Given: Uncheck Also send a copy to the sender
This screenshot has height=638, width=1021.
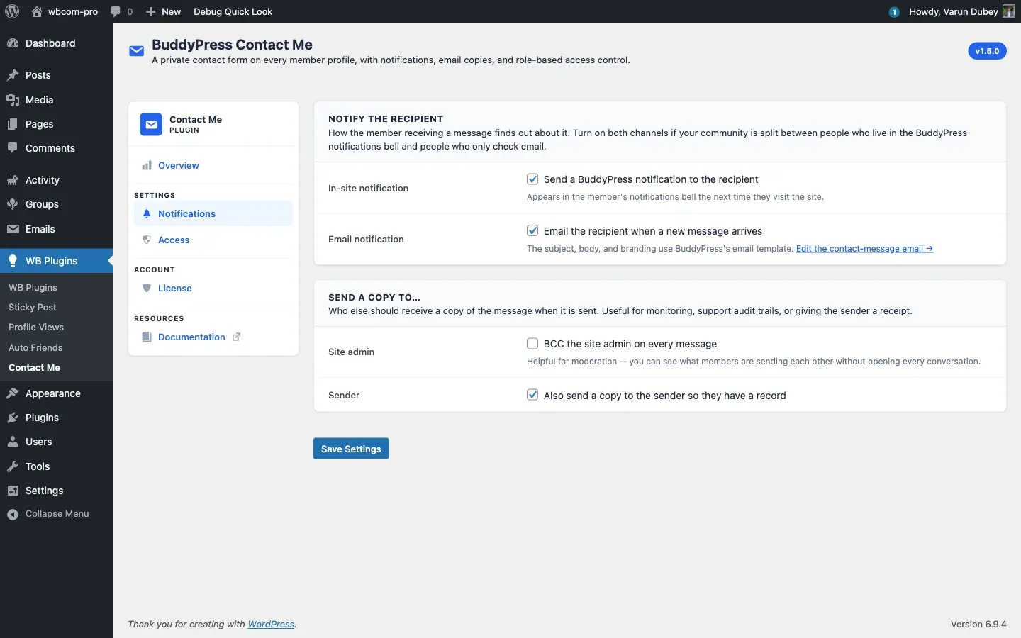Looking at the screenshot, I should pos(532,395).
